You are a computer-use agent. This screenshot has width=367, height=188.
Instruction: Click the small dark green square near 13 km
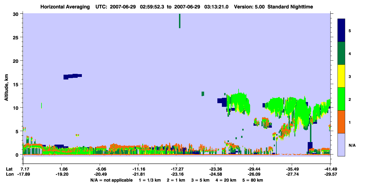(x=203, y=94)
